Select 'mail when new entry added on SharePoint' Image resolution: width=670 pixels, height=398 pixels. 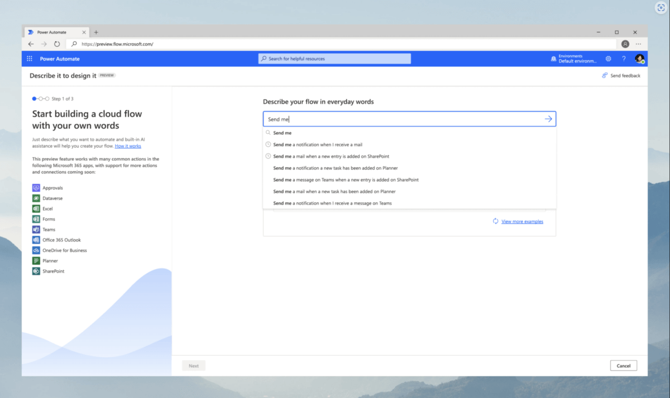(409, 156)
